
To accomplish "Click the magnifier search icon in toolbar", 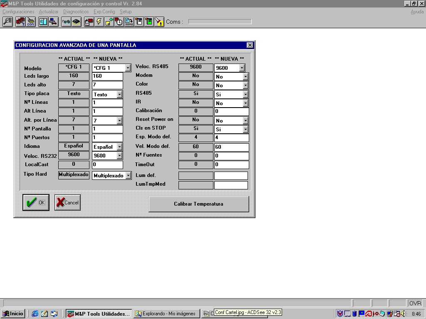I will 7,22.
